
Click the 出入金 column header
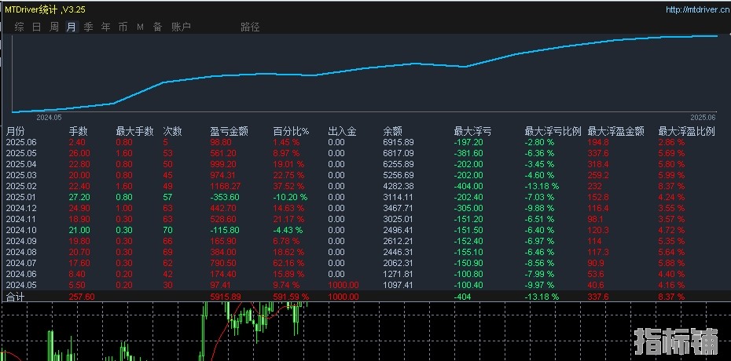[342, 132]
